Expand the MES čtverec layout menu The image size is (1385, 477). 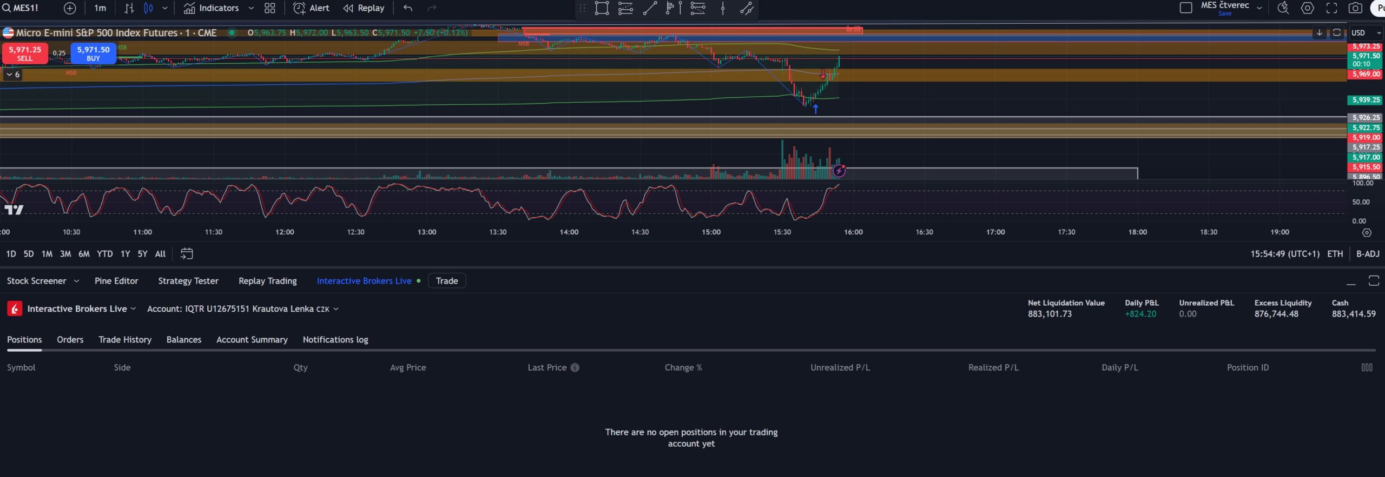pyautogui.click(x=1259, y=8)
